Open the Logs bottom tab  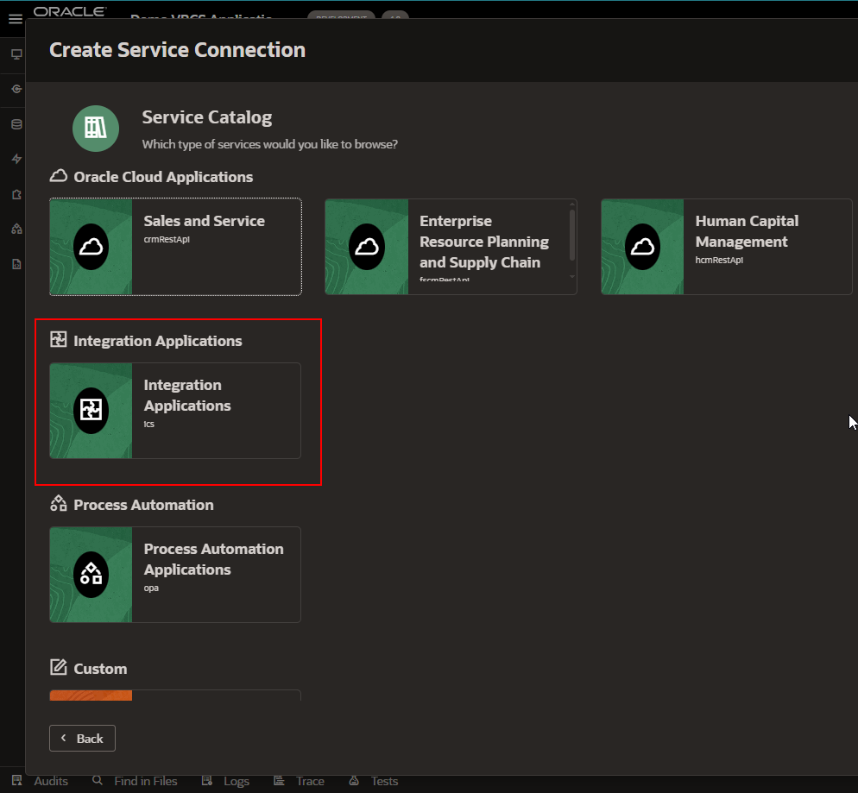225,781
